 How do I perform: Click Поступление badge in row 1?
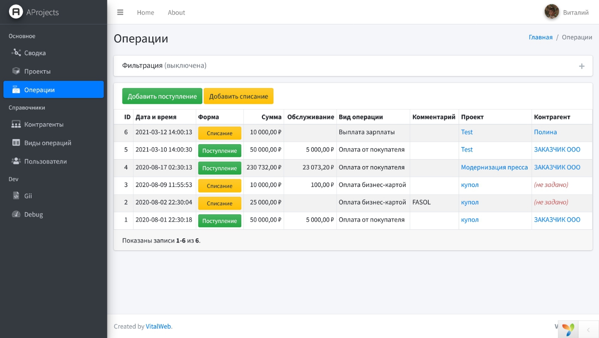pos(219,221)
